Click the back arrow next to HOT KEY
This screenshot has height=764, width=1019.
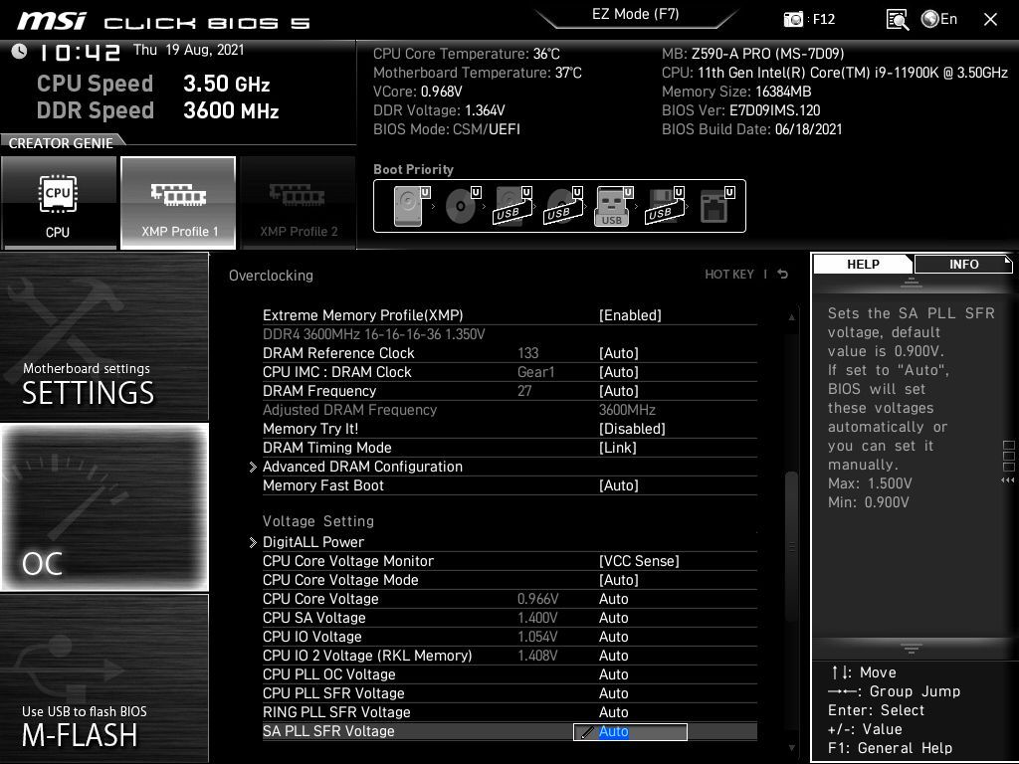point(782,275)
